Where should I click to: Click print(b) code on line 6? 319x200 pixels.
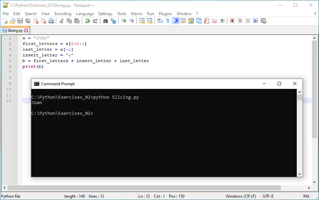[x=33, y=66]
